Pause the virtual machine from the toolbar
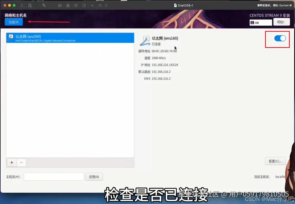The height and width of the screenshot is (204, 295). (22, 5)
